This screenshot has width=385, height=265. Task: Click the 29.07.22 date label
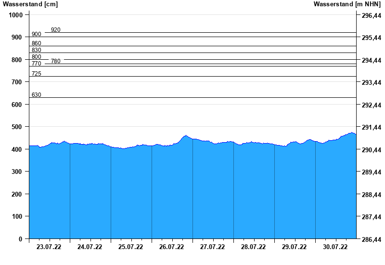tap(294, 247)
